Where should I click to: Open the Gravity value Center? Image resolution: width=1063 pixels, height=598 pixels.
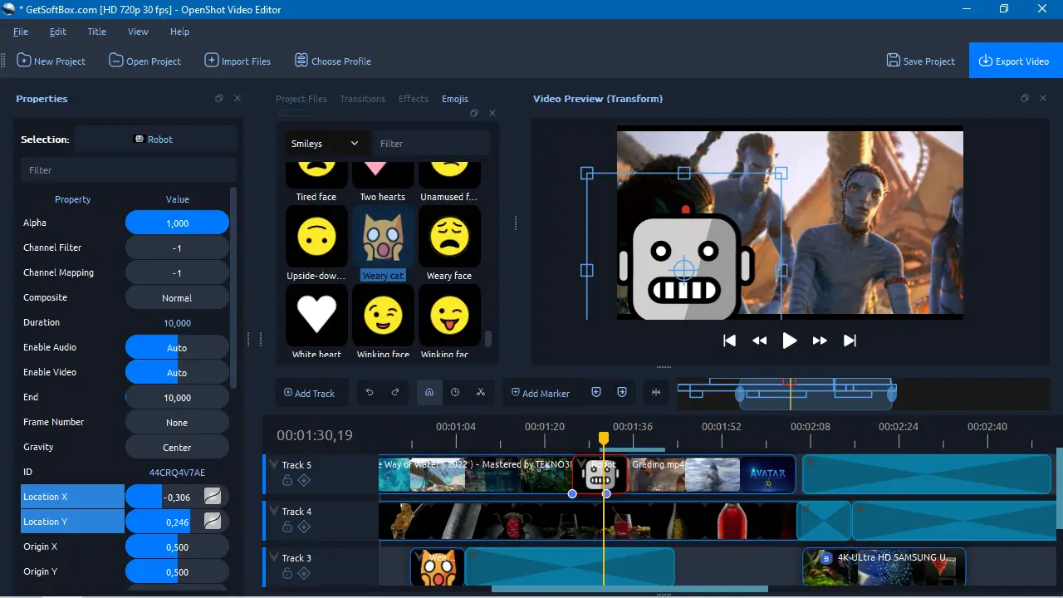point(177,447)
